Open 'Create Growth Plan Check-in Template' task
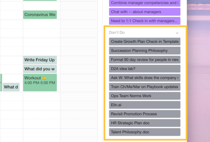This screenshot has width=210, height=142. point(145,41)
